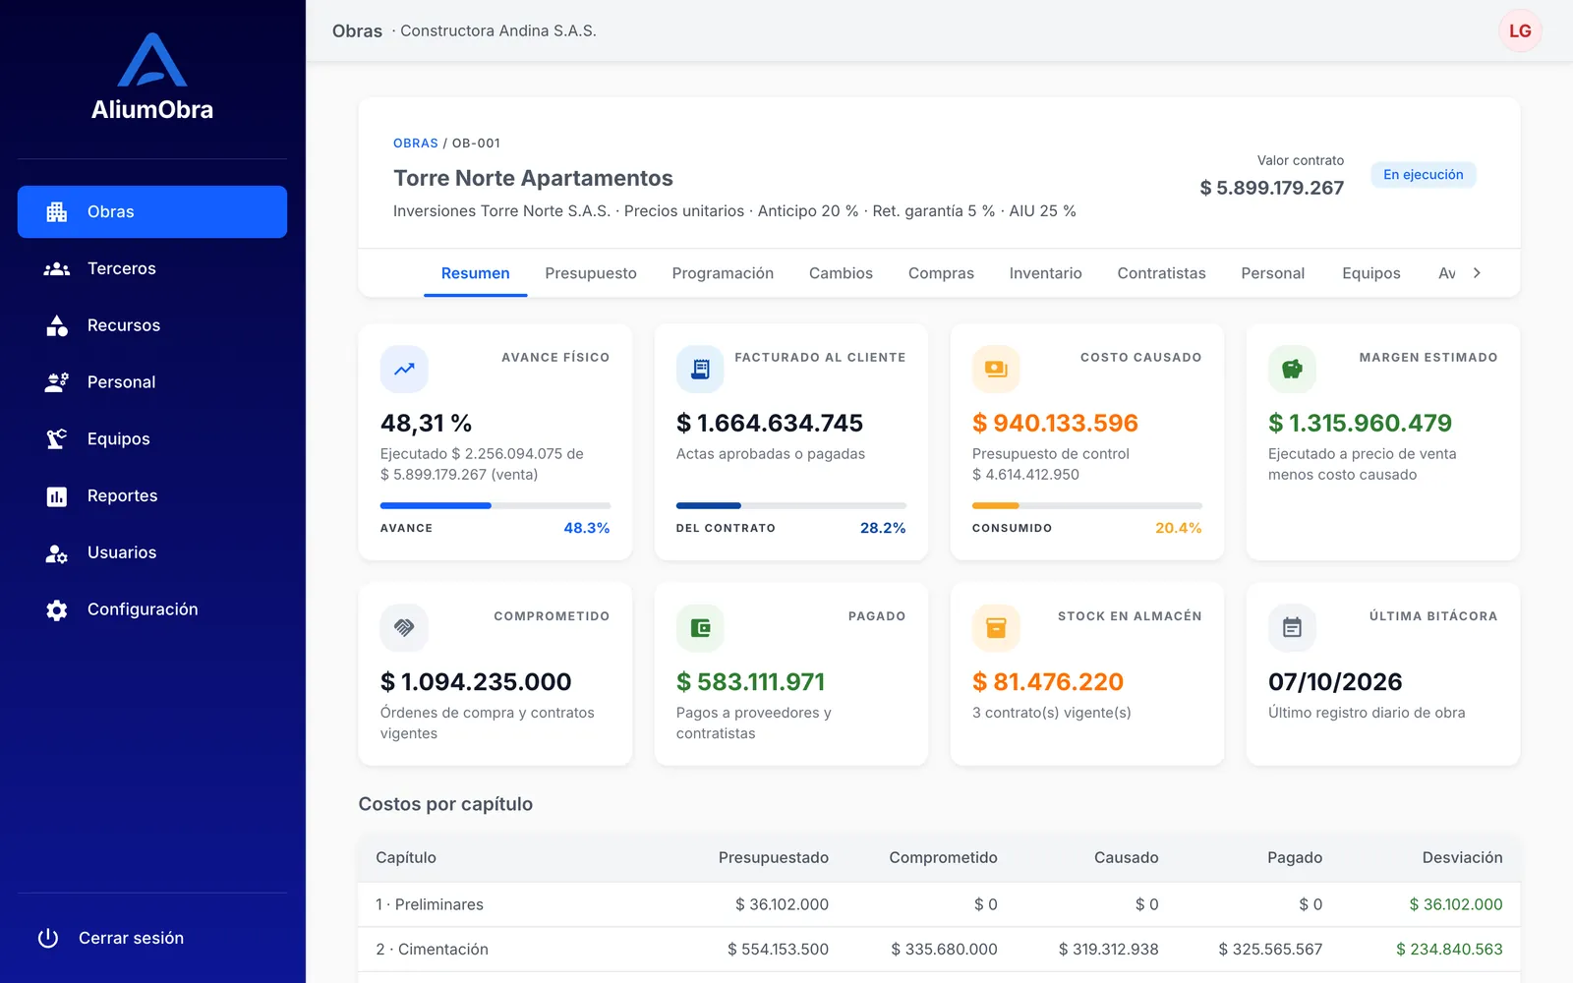This screenshot has height=983, width=1573.
Task: Follow the OBRAS breadcrumb link
Action: (416, 144)
